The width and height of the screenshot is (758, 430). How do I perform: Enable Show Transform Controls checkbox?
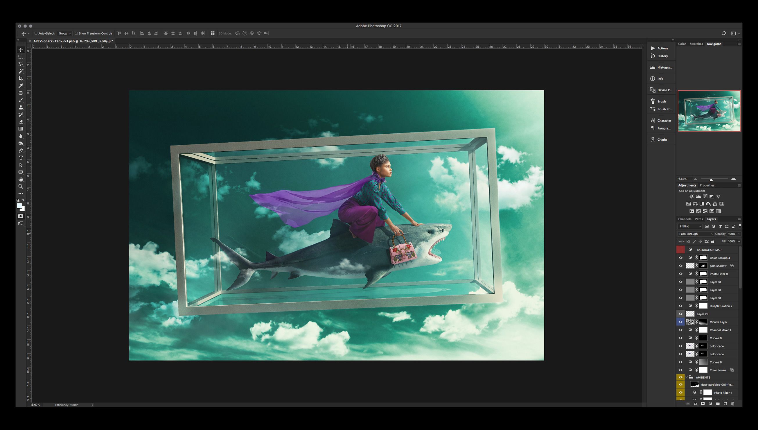pyautogui.click(x=76, y=33)
